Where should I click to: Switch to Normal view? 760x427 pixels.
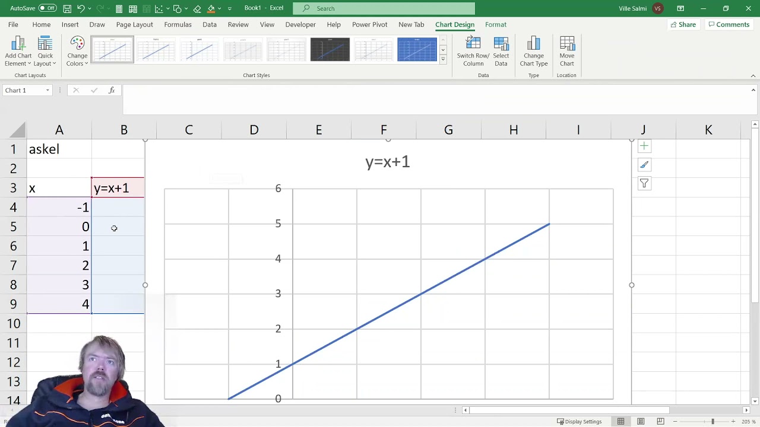(x=620, y=422)
